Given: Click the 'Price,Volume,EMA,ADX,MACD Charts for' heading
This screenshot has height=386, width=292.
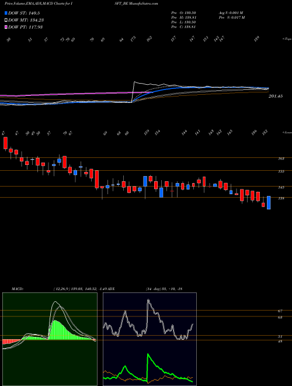Looking at the screenshot, I should [37, 4].
